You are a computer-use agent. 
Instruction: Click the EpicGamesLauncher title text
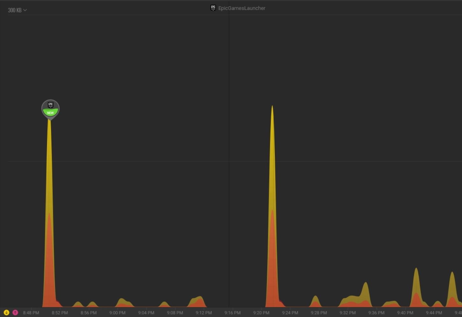tap(241, 8)
